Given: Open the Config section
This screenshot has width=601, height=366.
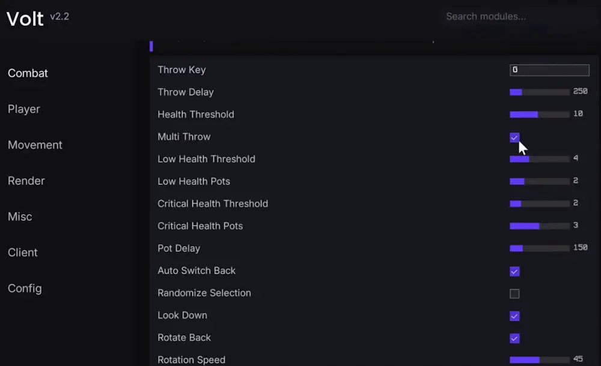Looking at the screenshot, I should tap(25, 289).
